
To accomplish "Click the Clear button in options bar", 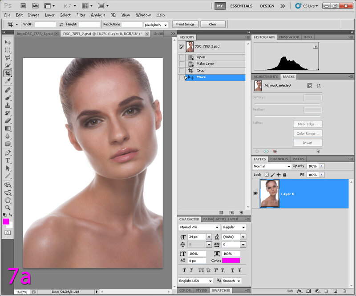I will tap(213, 24).
